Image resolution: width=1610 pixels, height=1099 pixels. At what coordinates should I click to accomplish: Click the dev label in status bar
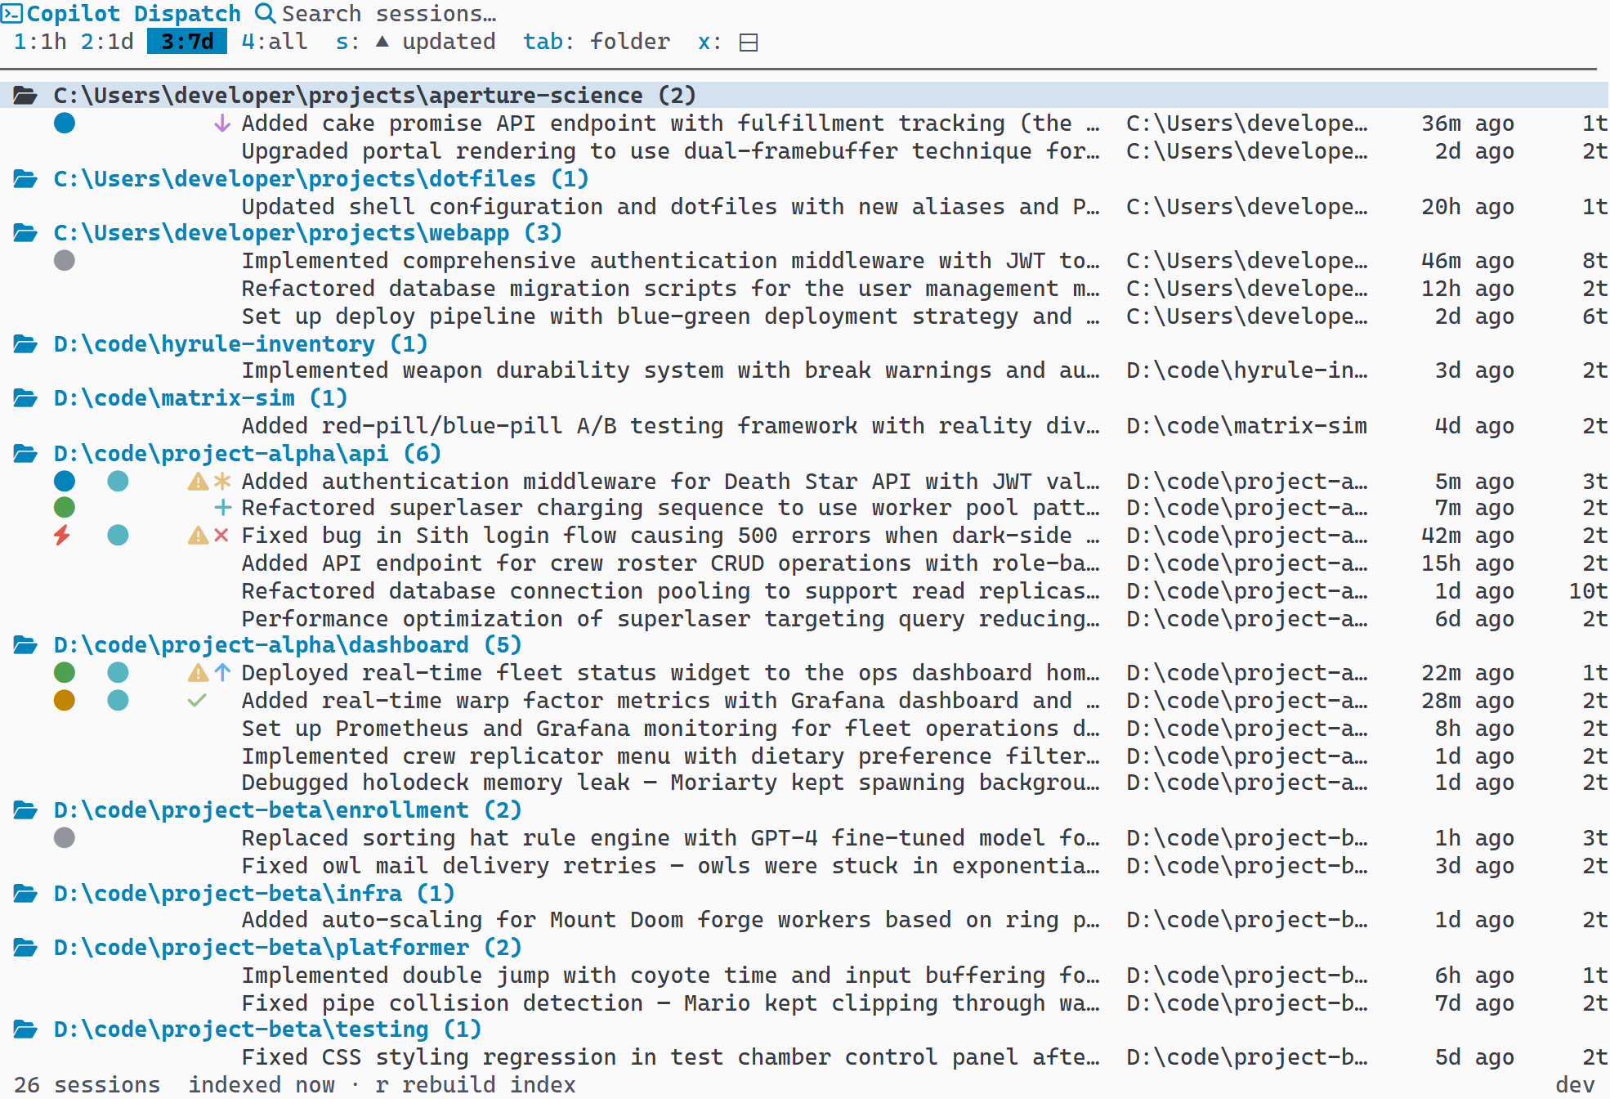point(1575,1085)
